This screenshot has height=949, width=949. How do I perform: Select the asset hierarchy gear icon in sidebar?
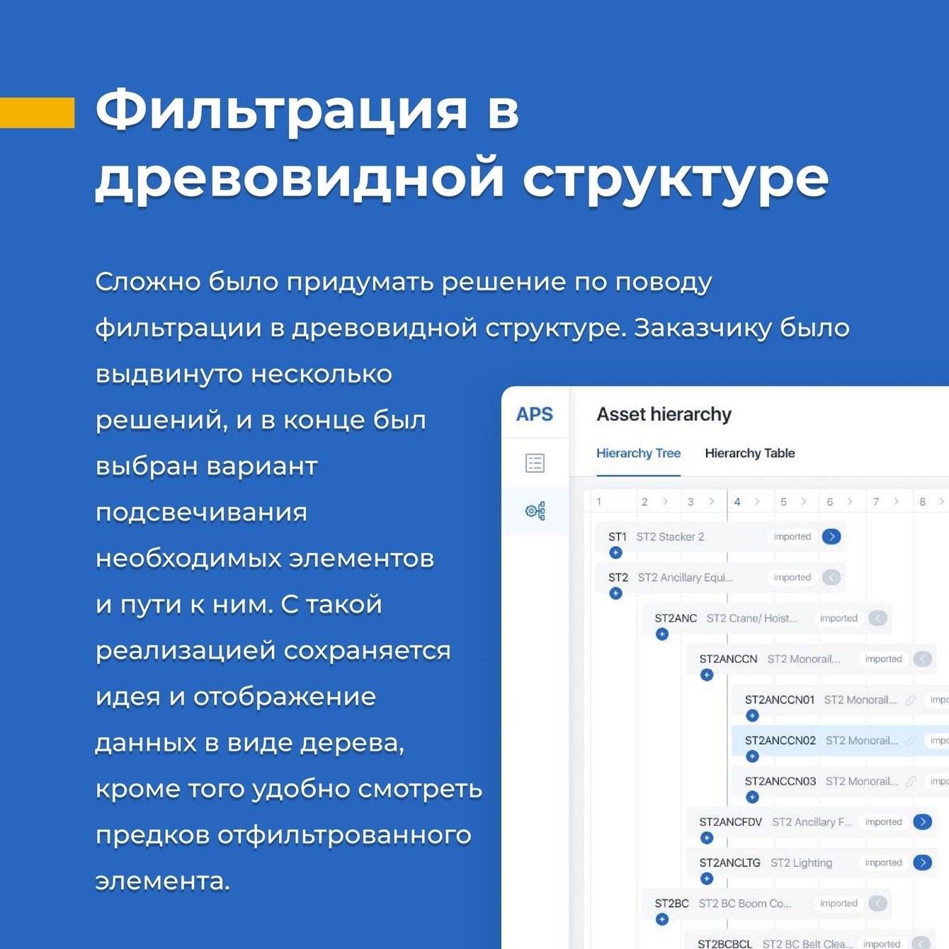(535, 511)
